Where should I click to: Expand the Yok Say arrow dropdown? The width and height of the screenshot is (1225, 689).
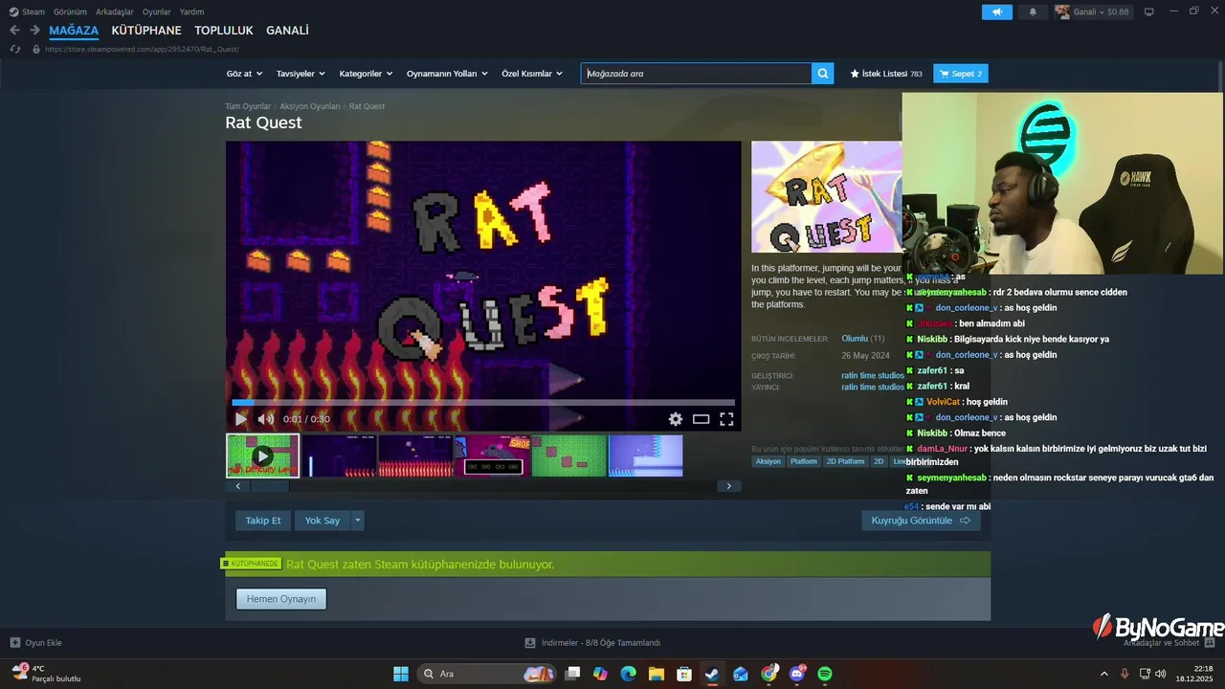tap(358, 521)
